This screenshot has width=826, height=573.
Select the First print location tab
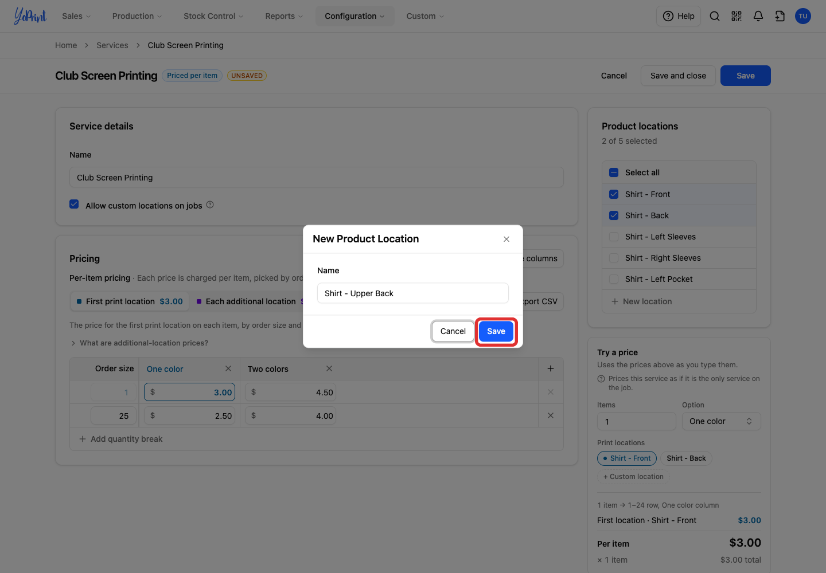tap(129, 301)
